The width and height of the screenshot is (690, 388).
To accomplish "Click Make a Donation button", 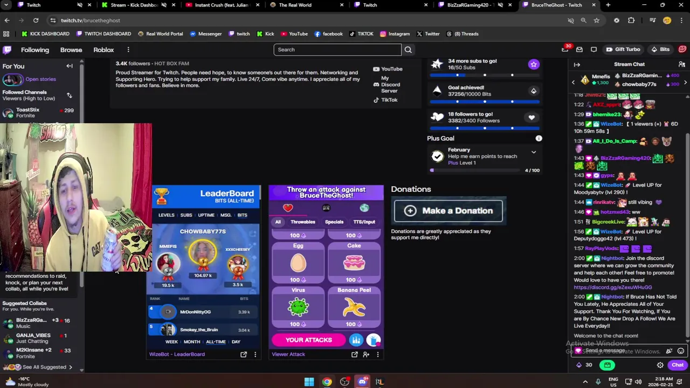I will [448, 211].
